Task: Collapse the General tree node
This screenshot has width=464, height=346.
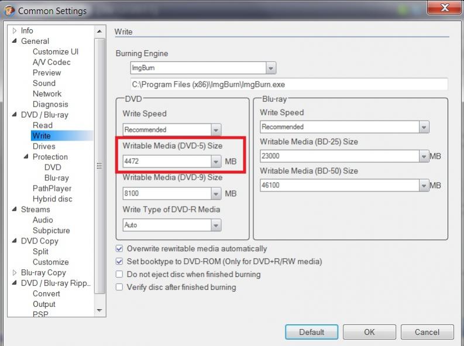Action: click(14, 41)
